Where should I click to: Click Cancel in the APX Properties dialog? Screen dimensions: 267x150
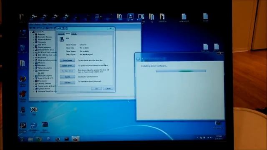[x=108, y=89]
